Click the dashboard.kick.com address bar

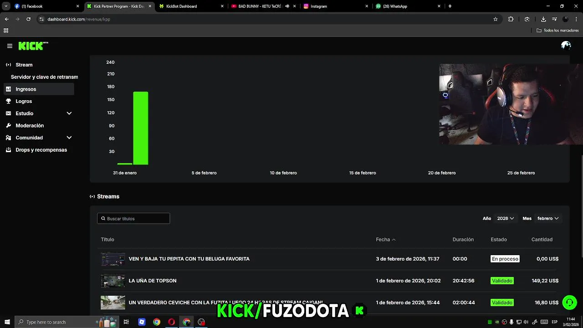point(269,19)
